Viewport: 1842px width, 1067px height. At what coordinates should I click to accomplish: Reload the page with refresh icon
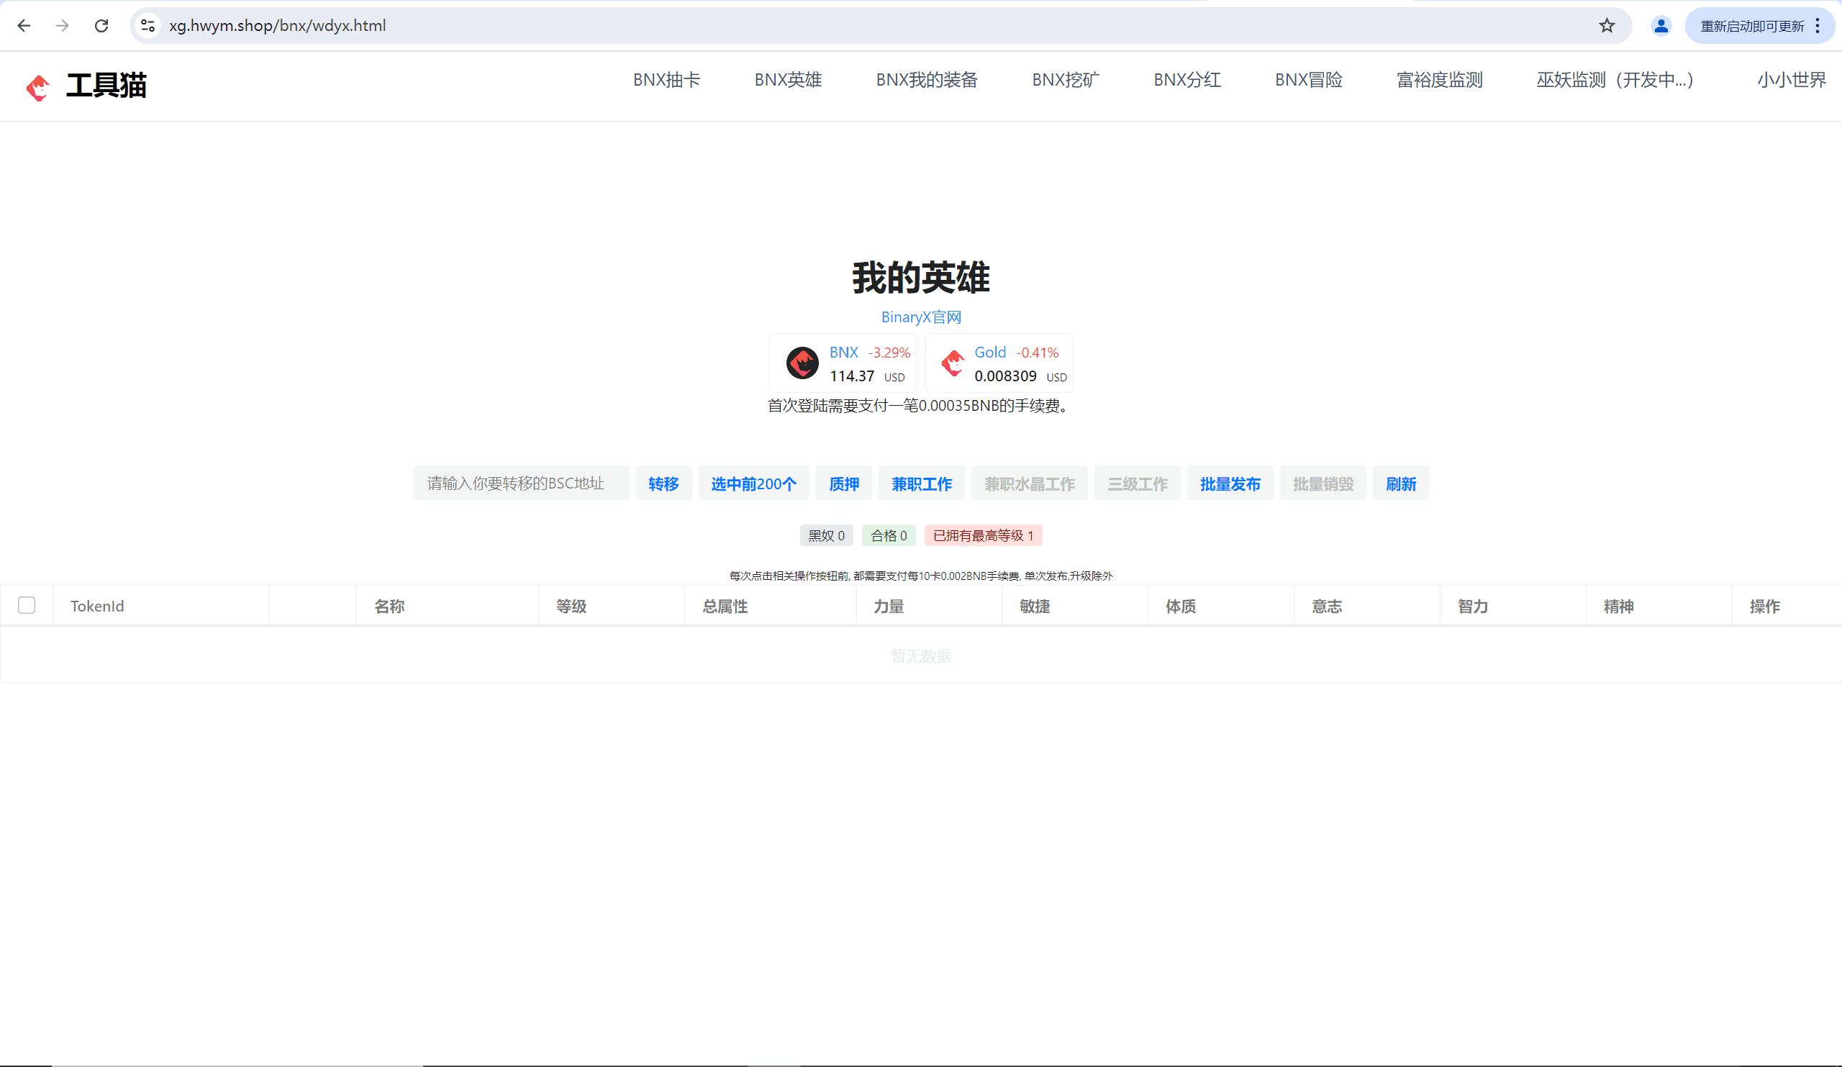coord(101,26)
